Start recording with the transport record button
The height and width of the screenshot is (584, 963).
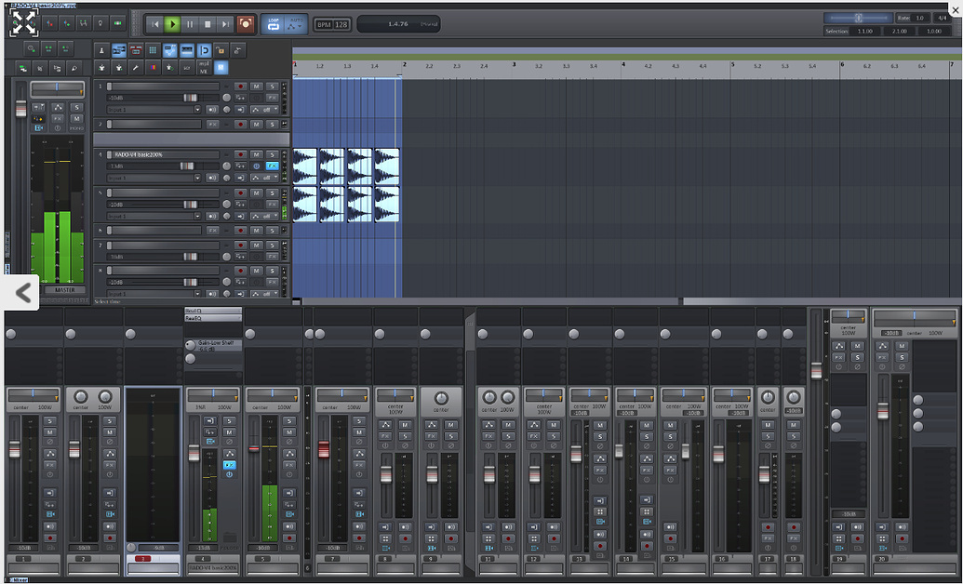click(x=246, y=24)
